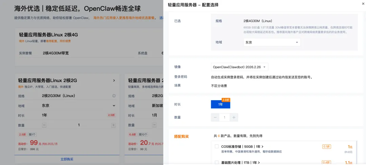Image resolution: width=366 pixels, height=165 pixels.
Task: Click 立即购买 on the 2核2G card
Action: (x=67, y=159)
